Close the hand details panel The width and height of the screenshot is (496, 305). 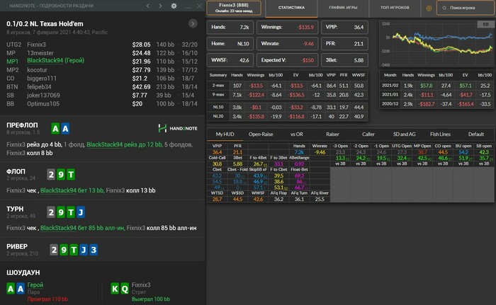click(199, 6)
